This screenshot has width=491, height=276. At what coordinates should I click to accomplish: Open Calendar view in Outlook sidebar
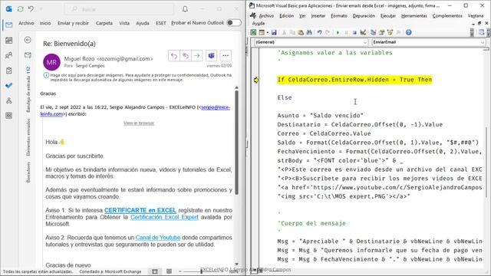click(x=8, y=40)
